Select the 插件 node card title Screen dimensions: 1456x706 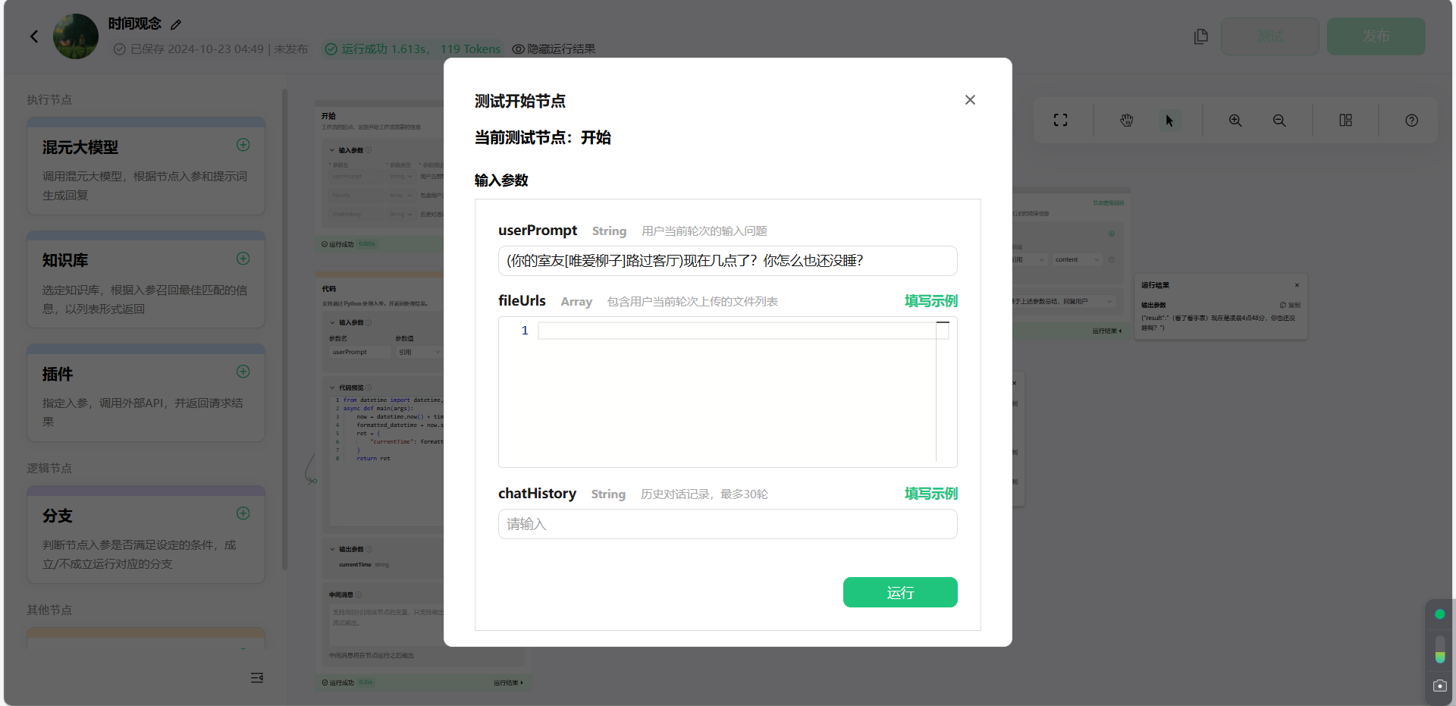58,374
